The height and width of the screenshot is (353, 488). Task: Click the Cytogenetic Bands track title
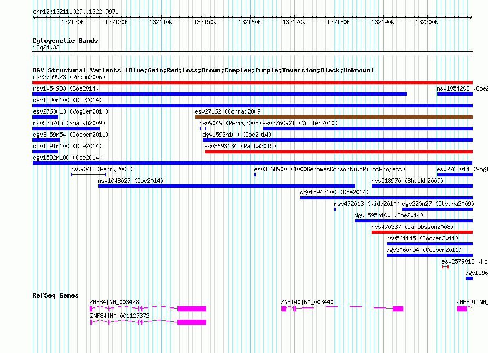tap(65, 41)
